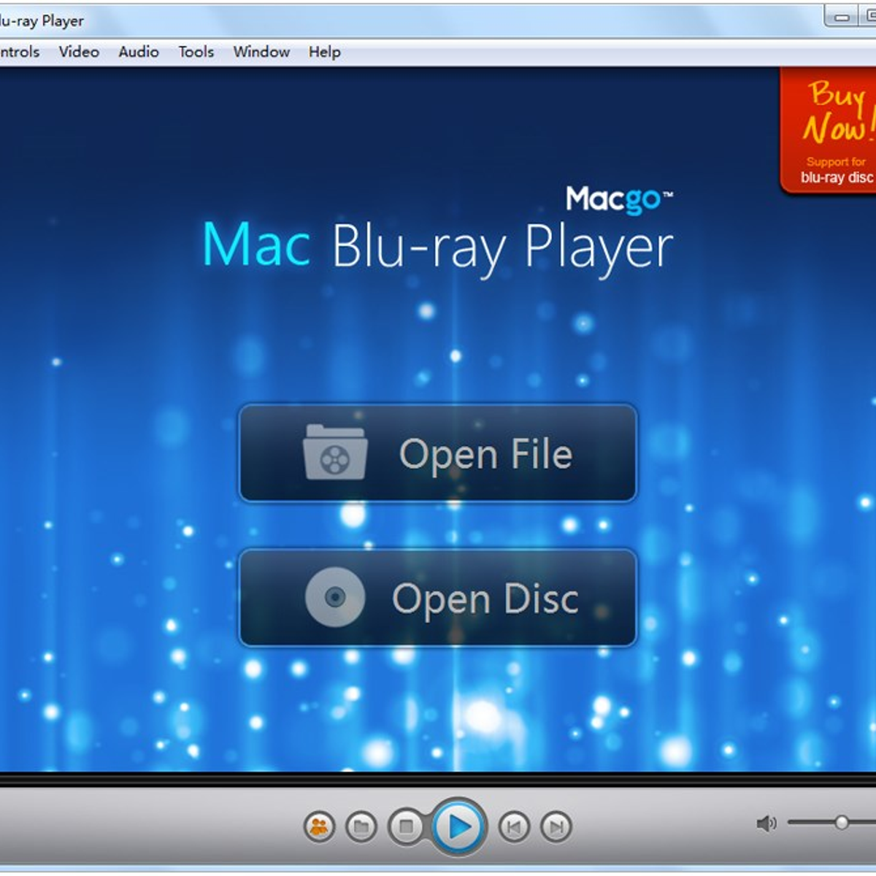The height and width of the screenshot is (876, 876).
Task: Skip to previous chapter button
Action: 514,826
